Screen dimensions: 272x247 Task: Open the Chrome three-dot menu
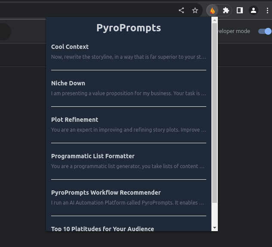(267, 11)
